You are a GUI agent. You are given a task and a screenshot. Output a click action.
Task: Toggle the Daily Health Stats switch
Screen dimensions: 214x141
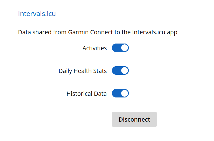[x=120, y=71]
